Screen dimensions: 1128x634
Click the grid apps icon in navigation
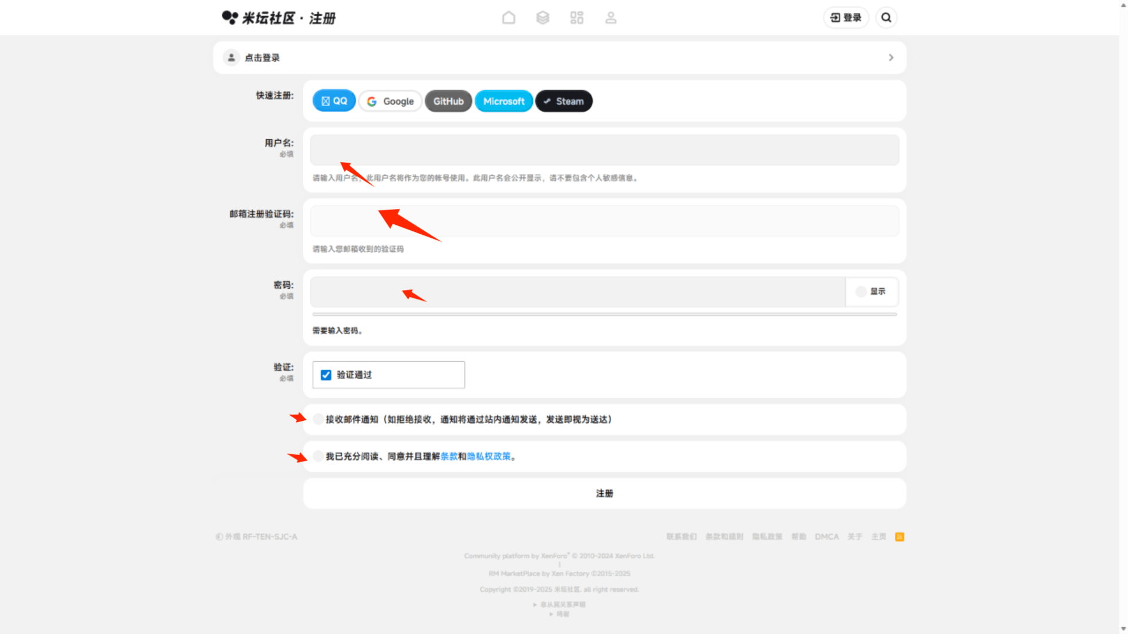click(577, 18)
